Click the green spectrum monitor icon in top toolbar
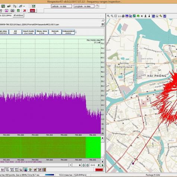Image resolution: width=177 pixels, height=177 pixels. 3,6
